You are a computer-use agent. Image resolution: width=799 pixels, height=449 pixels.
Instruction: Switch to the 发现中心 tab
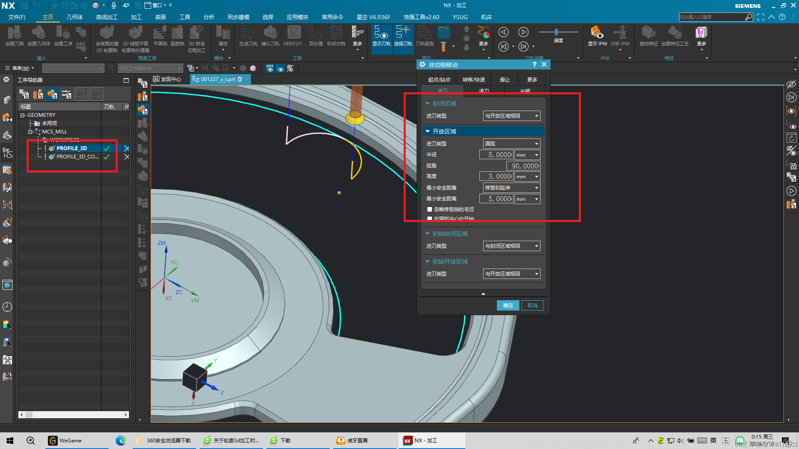(x=167, y=79)
